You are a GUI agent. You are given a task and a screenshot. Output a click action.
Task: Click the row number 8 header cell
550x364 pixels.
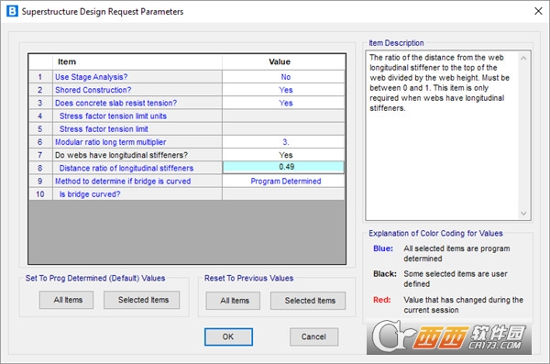[40, 168]
